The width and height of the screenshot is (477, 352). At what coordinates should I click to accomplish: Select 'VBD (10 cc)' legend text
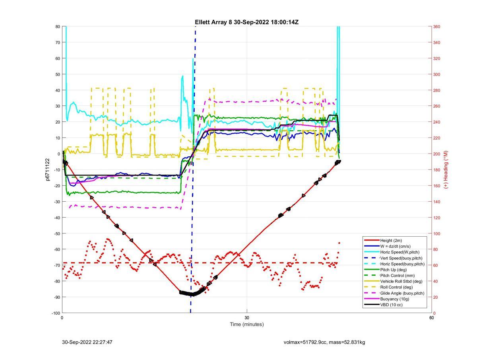click(x=392, y=305)
